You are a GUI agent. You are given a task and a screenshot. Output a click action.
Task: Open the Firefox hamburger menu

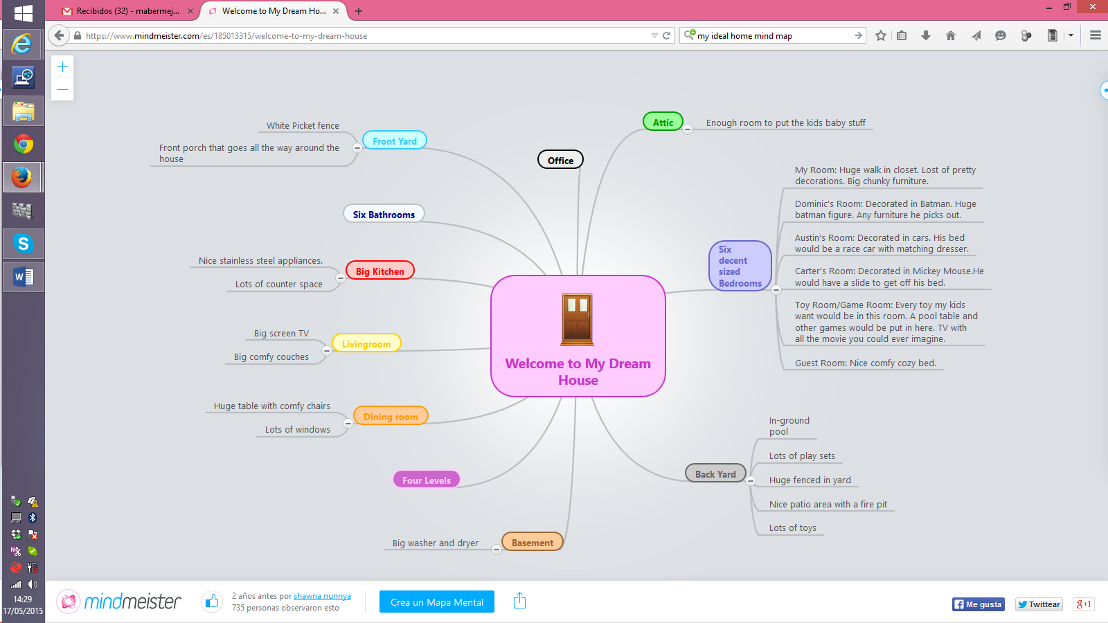coord(1095,35)
